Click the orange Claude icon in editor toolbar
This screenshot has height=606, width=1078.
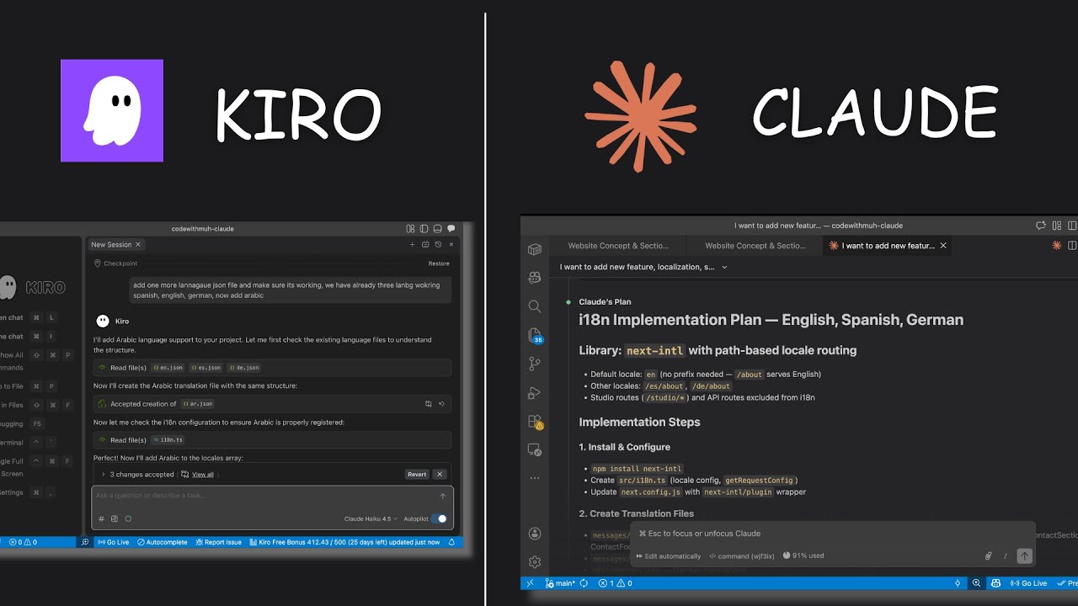pos(1056,246)
